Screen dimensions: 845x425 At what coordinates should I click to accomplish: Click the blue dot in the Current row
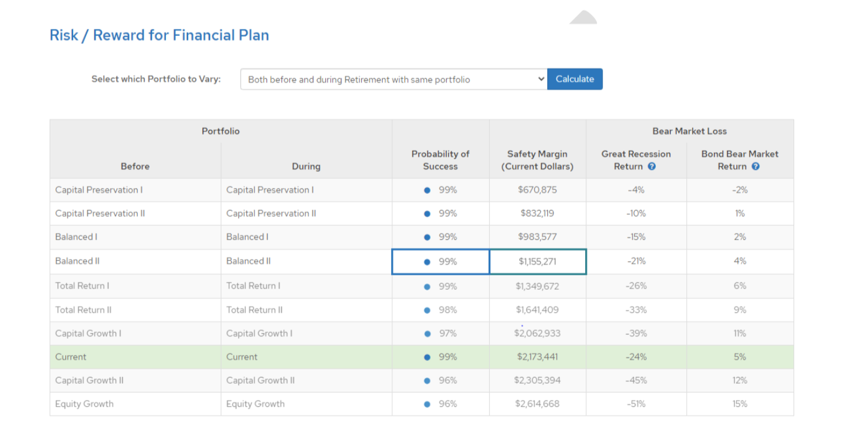427,357
